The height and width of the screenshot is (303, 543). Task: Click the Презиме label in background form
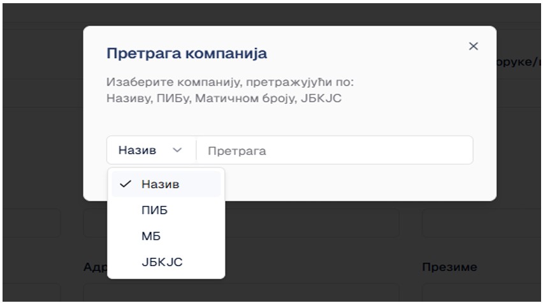[449, 267]
